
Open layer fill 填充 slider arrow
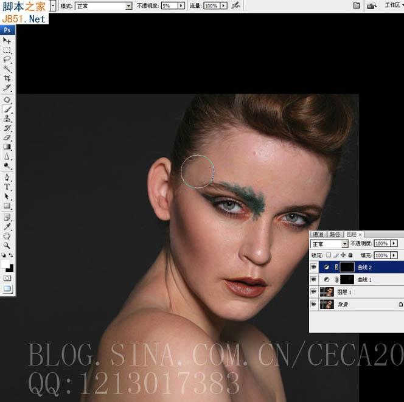[394, 255]
